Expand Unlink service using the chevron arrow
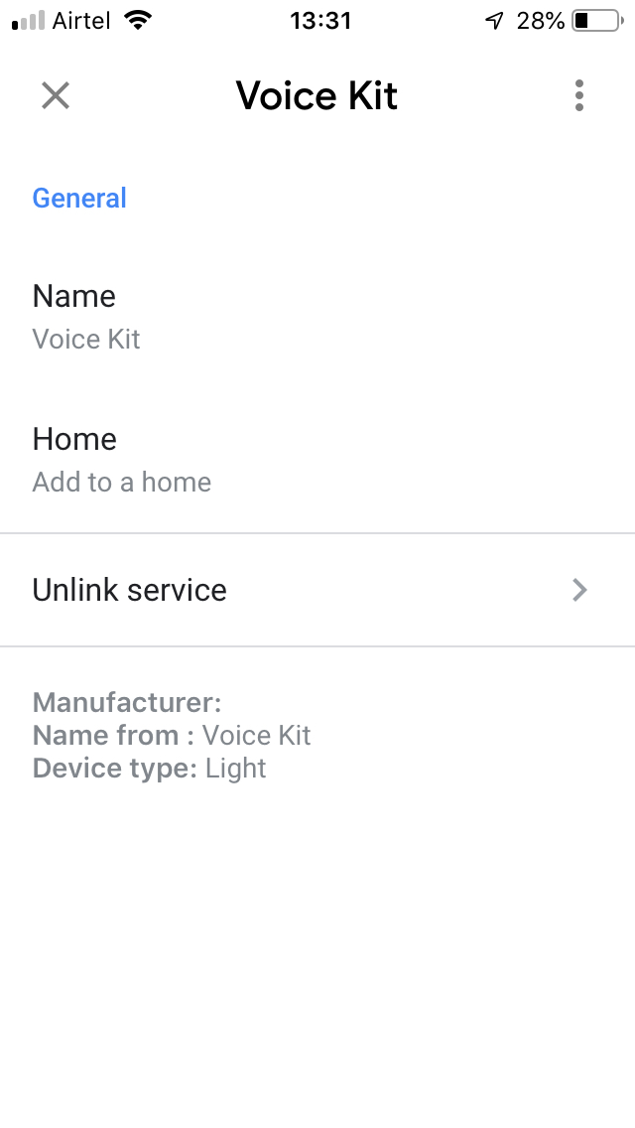Screen dimensions: 635x1128 coord(580,590)
